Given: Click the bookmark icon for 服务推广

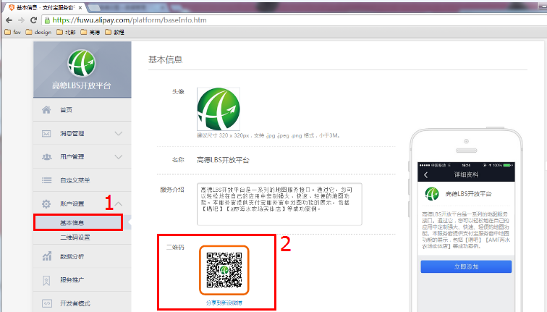Looking at the screenshot, I should (x=46, y=280).
